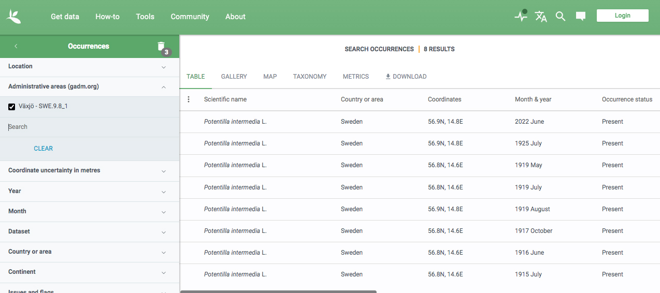Open the system health pulse icon
This screenshot has height=293, width=660.
point(521,16)
